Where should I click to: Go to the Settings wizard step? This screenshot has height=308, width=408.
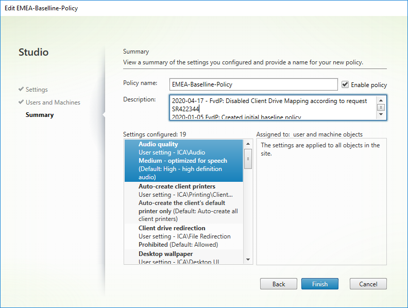[37, 90]
